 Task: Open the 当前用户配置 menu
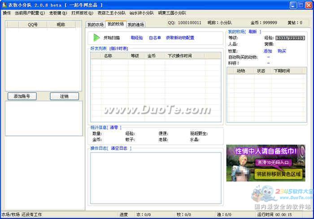[x=30, y=13]
